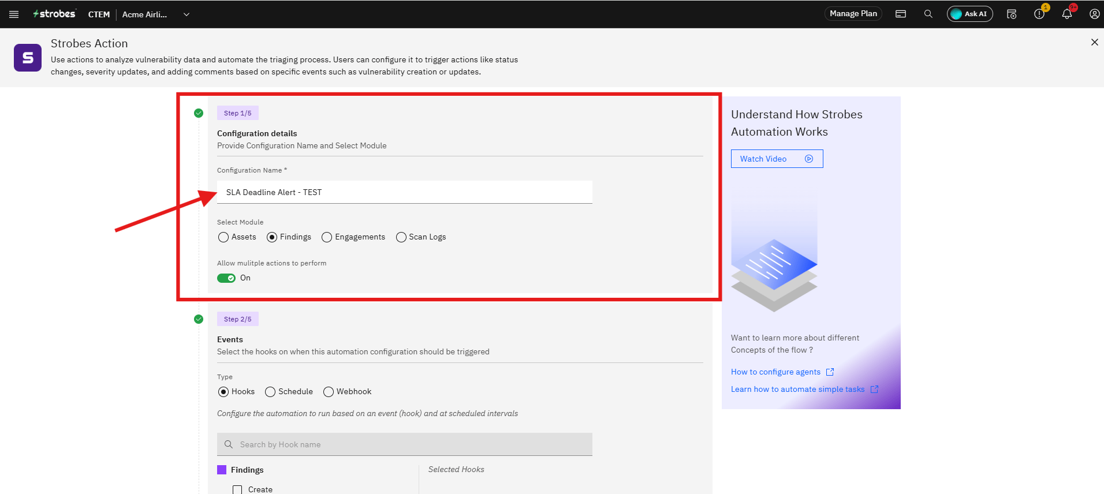Open Learn how to automate simple tasks link
This screenshot has height=494, width=1104.
click(x=797, y=389)
